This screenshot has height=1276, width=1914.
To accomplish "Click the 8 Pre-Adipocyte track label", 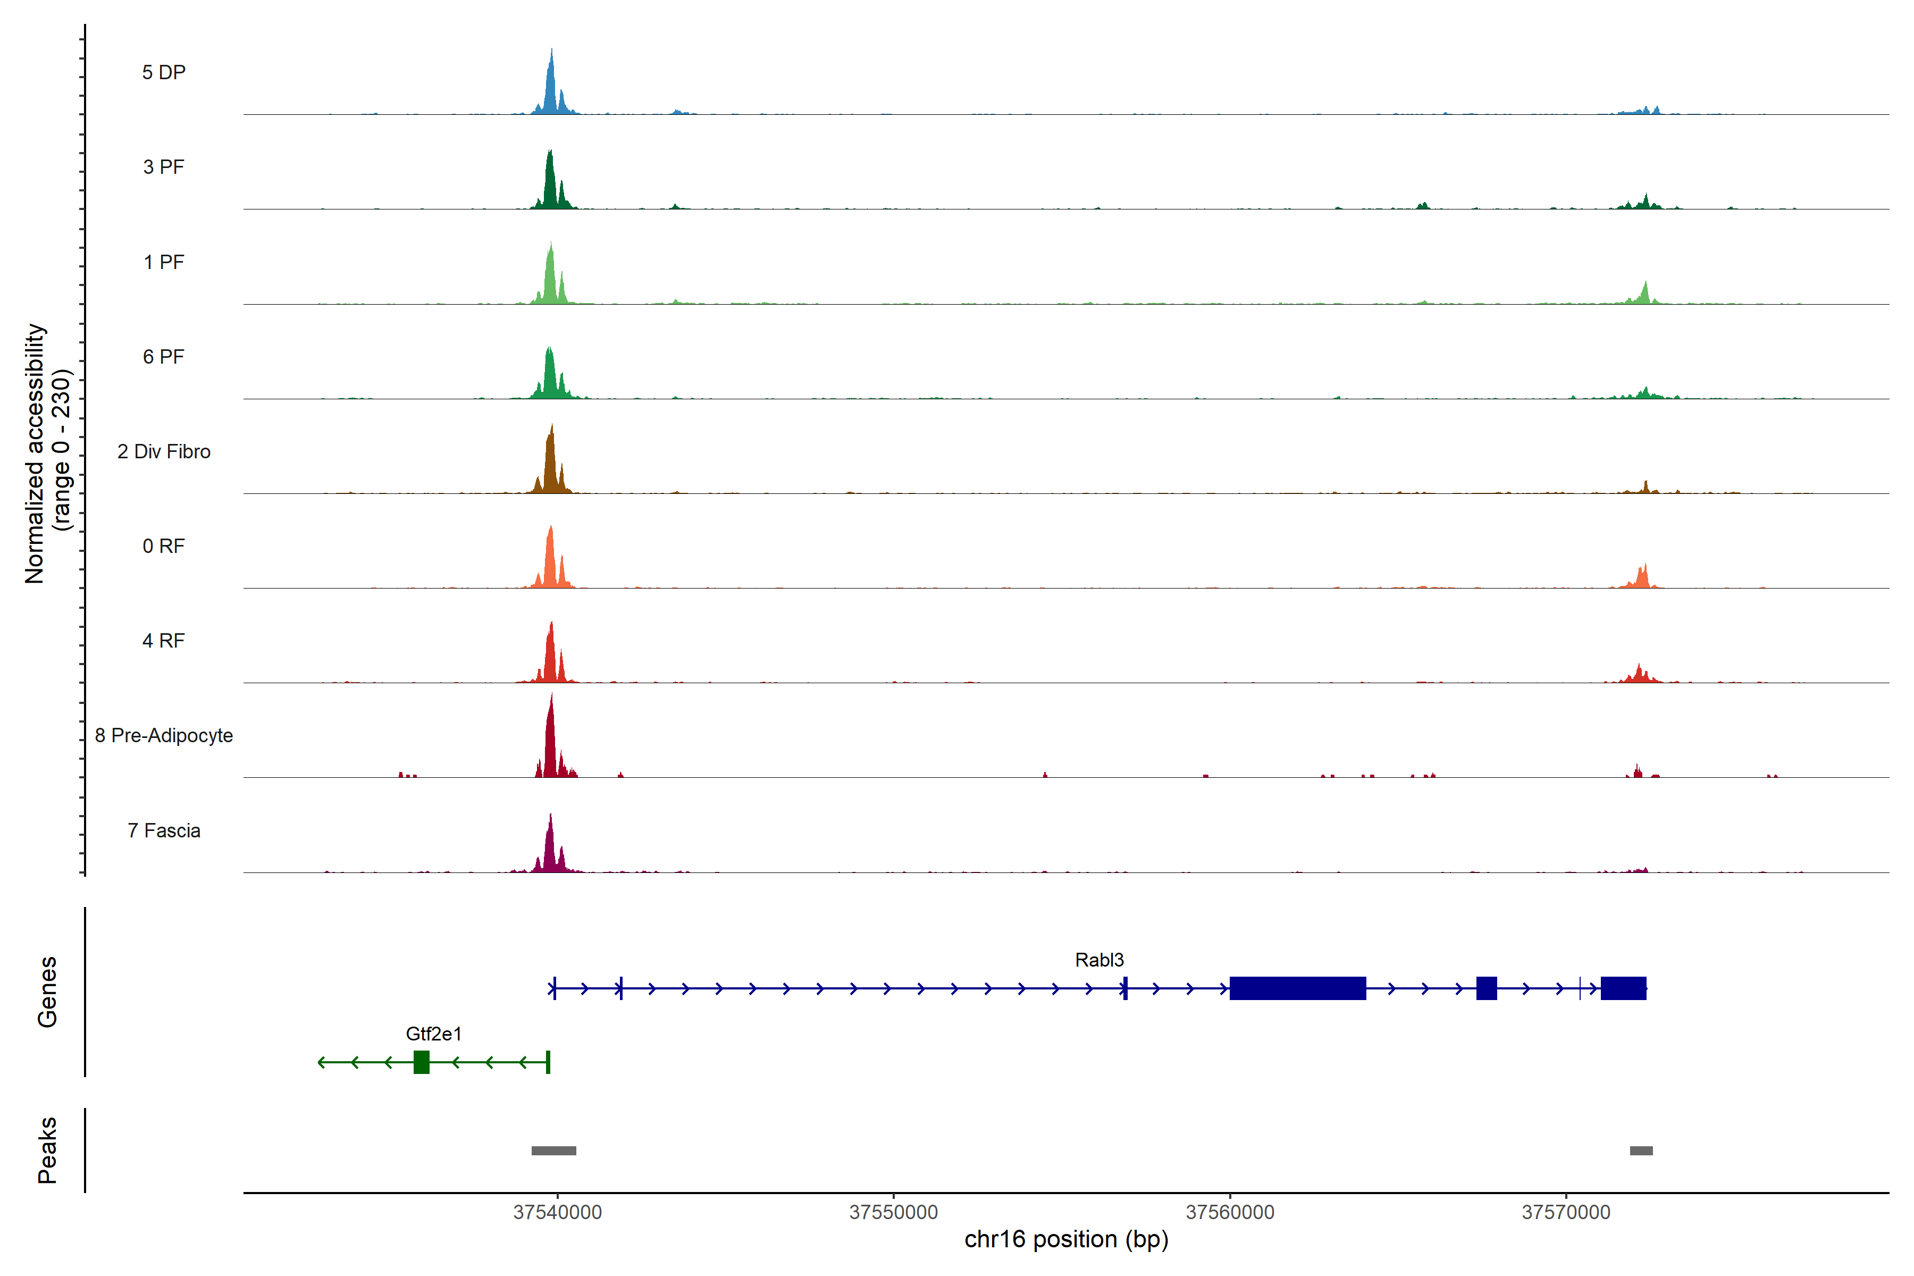I will pos(164,736).
